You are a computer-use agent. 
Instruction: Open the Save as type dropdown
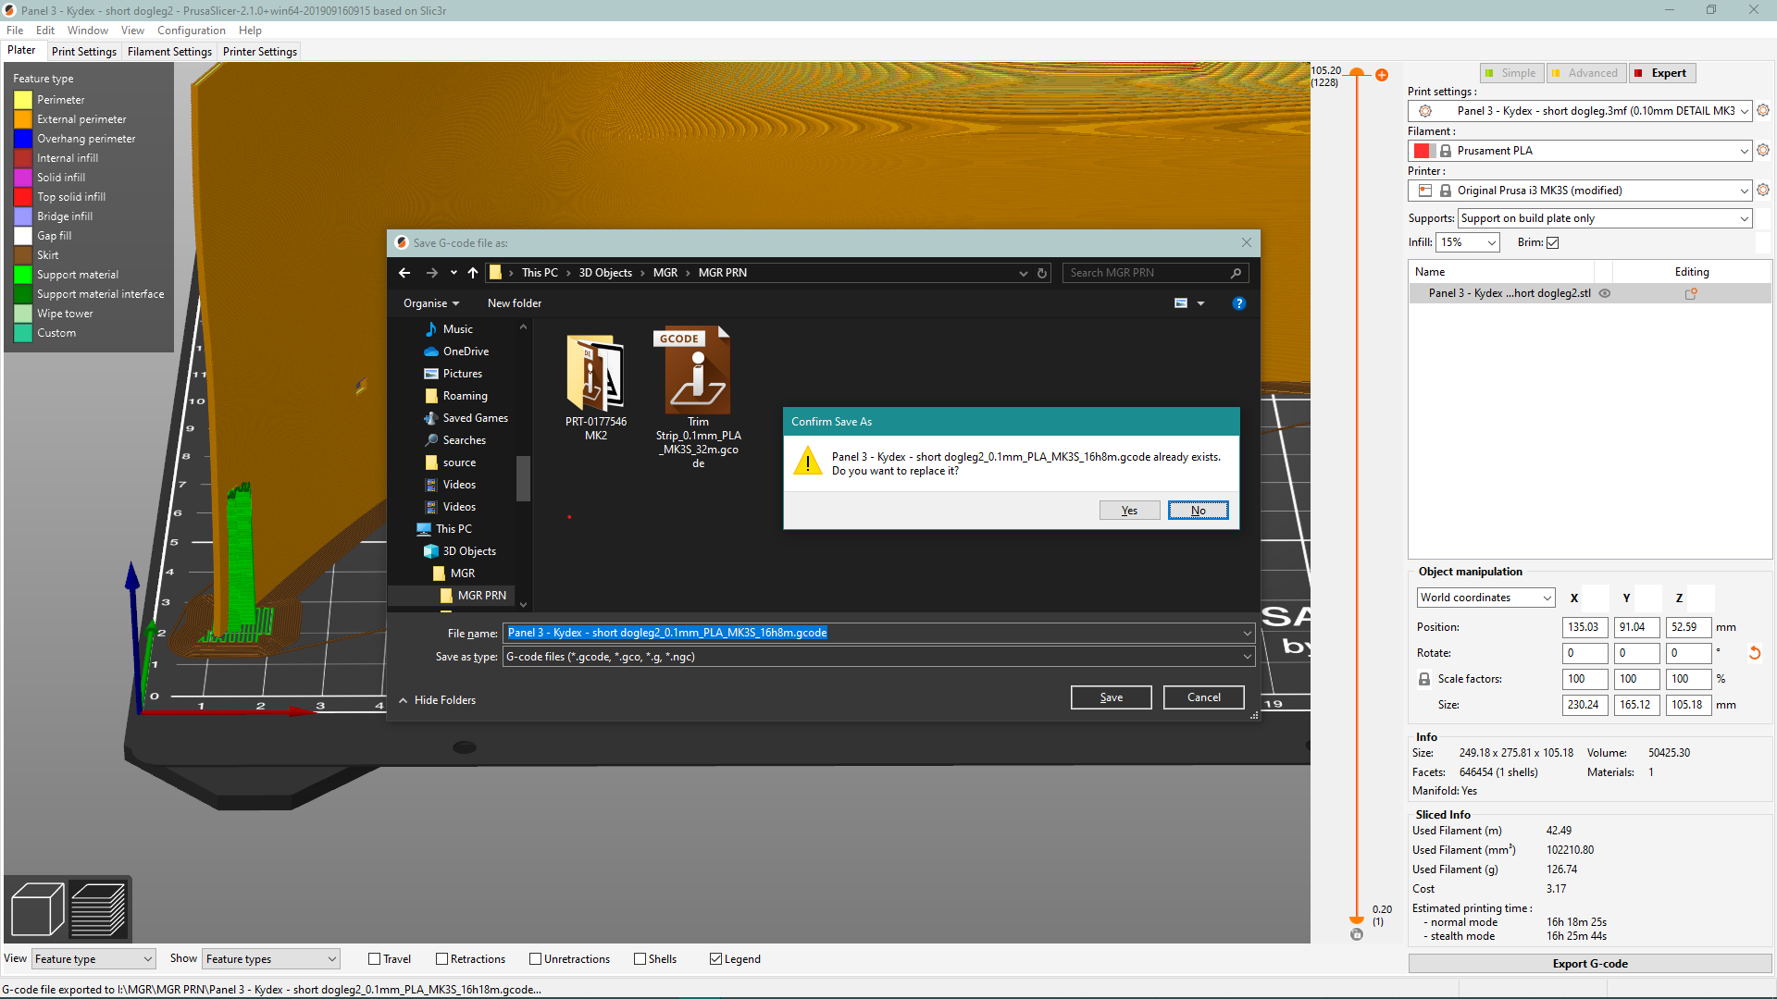tap(876, 657)
